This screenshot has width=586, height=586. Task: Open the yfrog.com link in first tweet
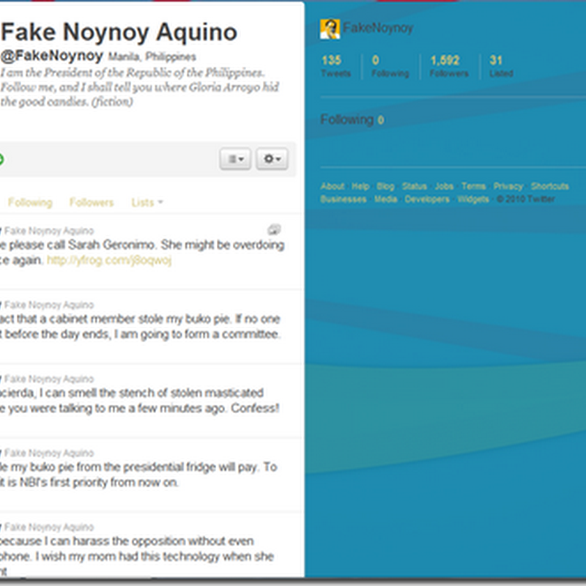109,260
